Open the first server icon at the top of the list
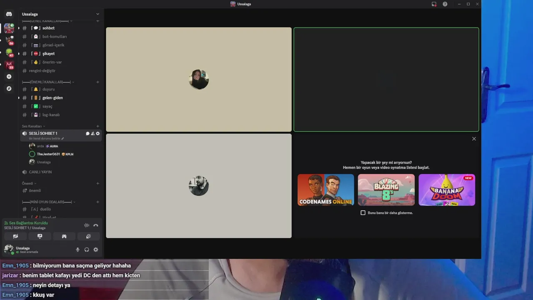This screenshot has height=300, width=533. click(x=9, y=28)
